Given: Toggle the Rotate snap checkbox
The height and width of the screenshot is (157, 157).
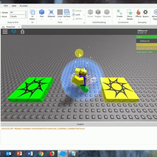Looking at the screenshot, I should click(0, 13).
